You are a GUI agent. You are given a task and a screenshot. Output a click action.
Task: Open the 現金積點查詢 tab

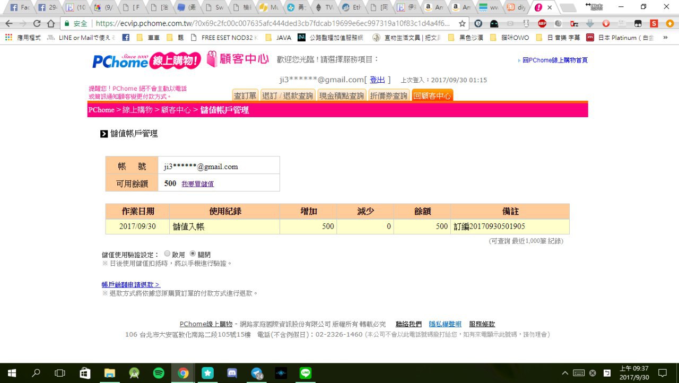[x=342, y=95]
